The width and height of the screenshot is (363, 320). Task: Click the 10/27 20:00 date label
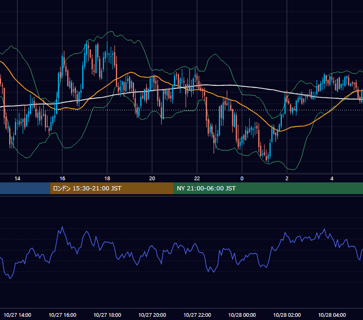[x=152, y=315]
